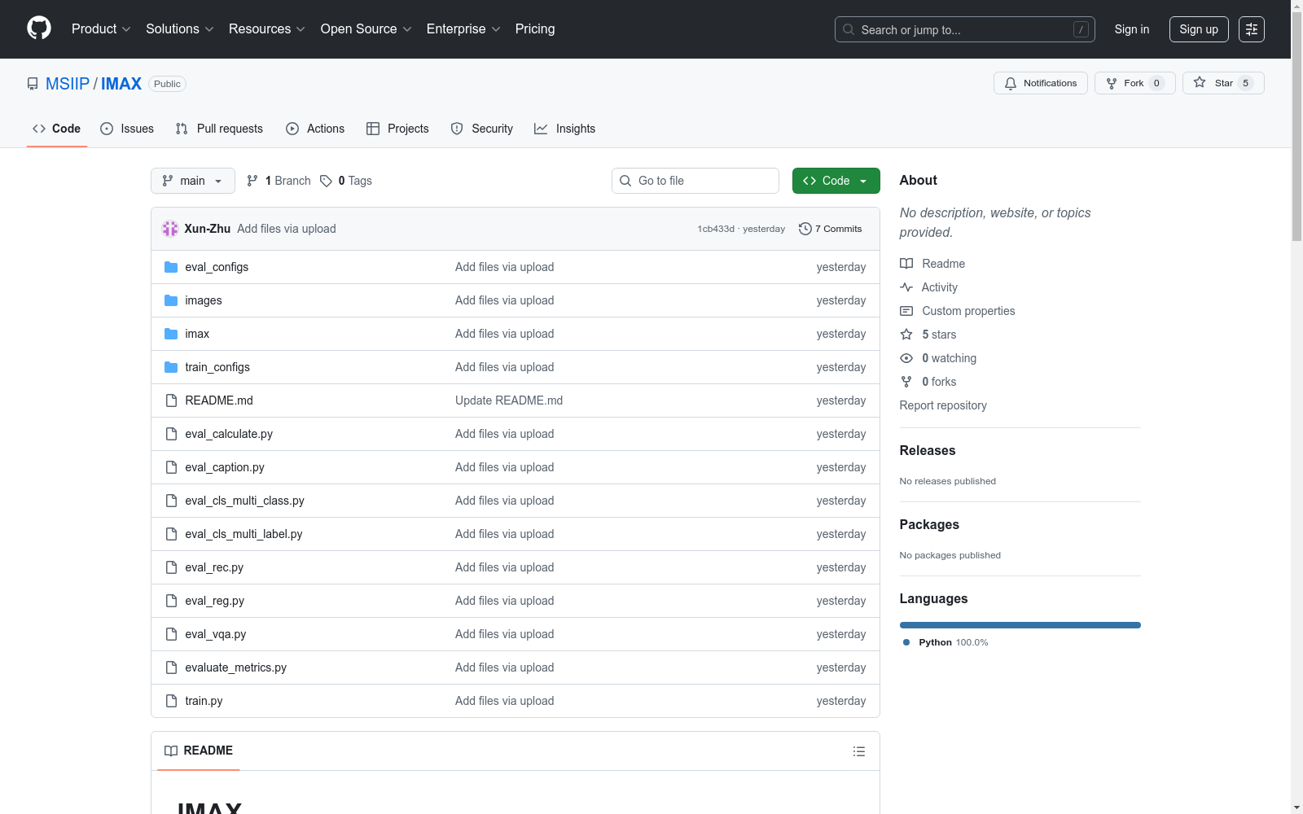This screenshot has width=1303, height=814.
Task: Click the Python 100.0% language link
Action: 945,642
